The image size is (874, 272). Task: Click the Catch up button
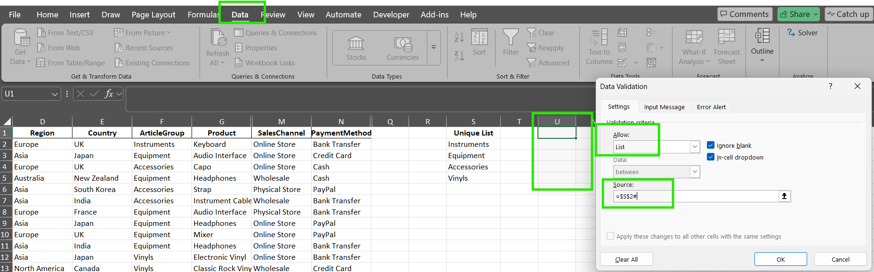[848, 14]
